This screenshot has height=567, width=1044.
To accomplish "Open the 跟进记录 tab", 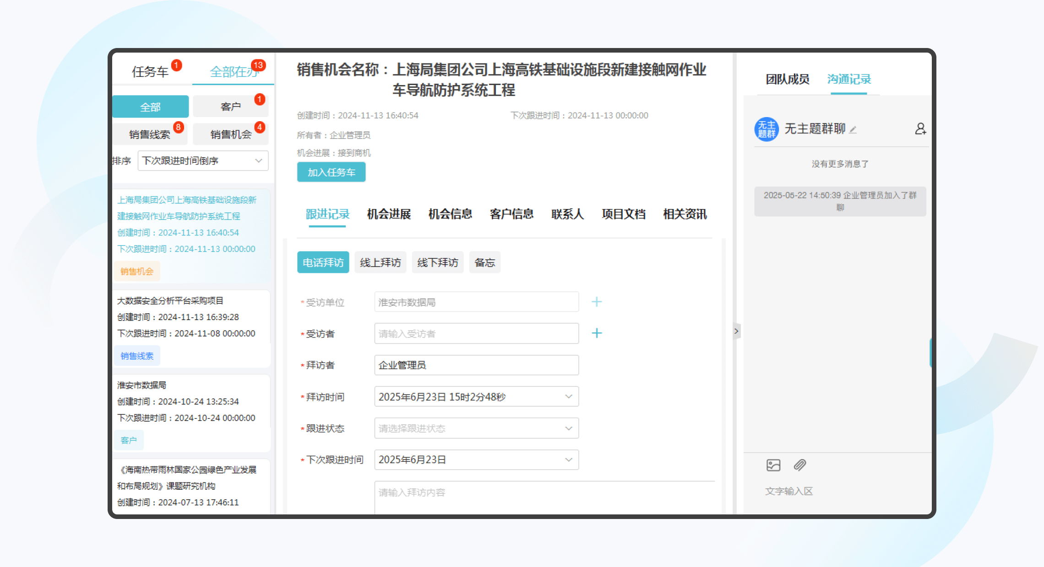I will tap(327, 214).
